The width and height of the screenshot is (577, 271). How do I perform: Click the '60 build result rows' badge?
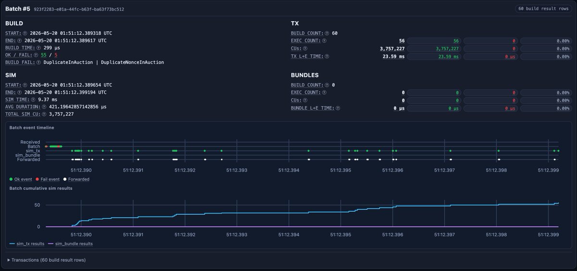click(x=543, y=8)
